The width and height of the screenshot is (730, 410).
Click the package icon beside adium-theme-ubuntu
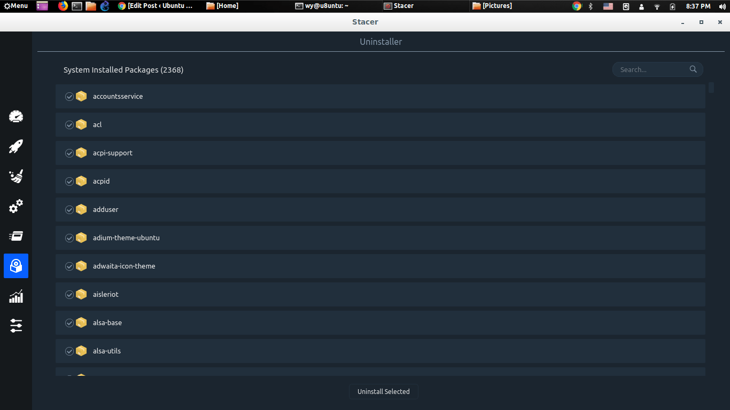pyautogui.click(x=81, y=238)
